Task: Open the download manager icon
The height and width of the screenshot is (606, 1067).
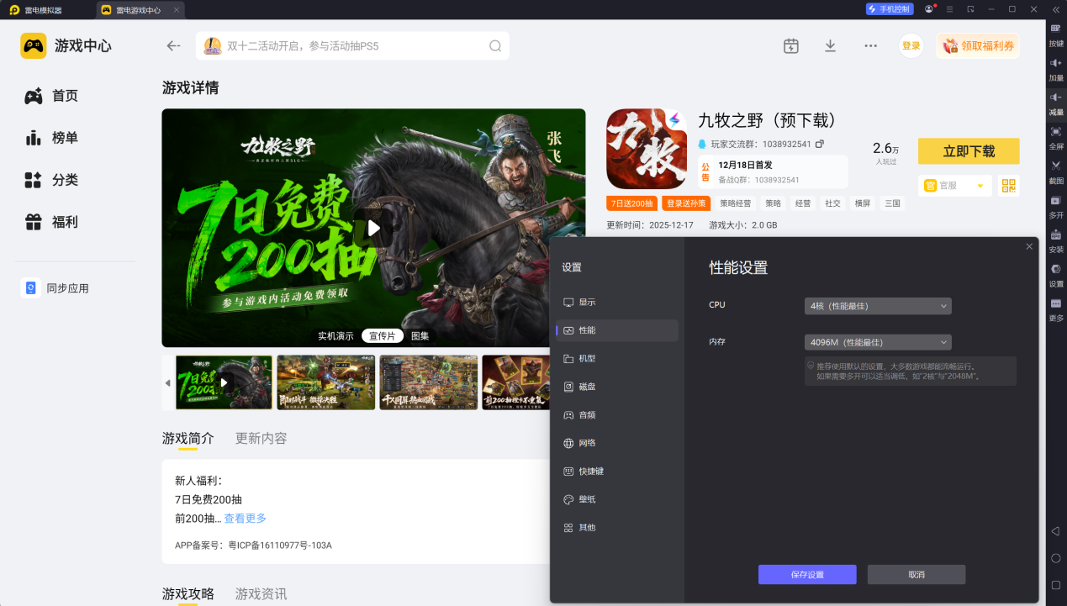Action: pyautogui.click(x=830, y=46)
